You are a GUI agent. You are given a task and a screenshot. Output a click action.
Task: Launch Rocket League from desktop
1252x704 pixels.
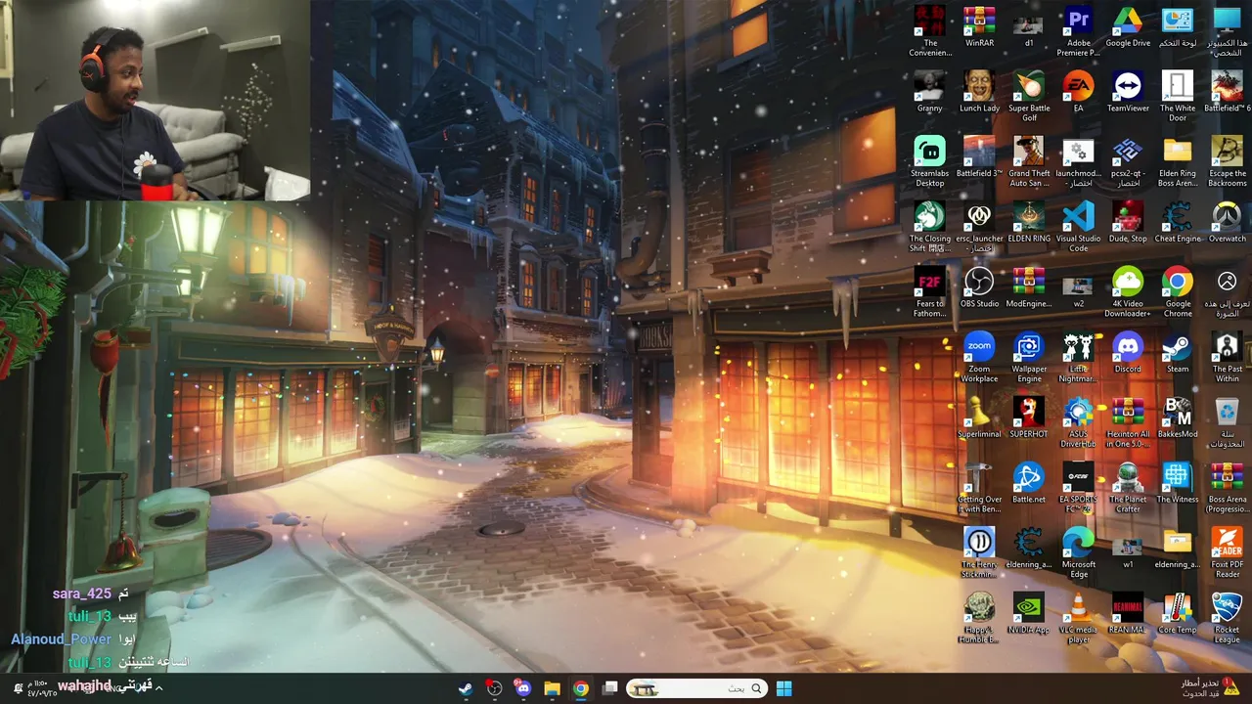coord(1228,618)
